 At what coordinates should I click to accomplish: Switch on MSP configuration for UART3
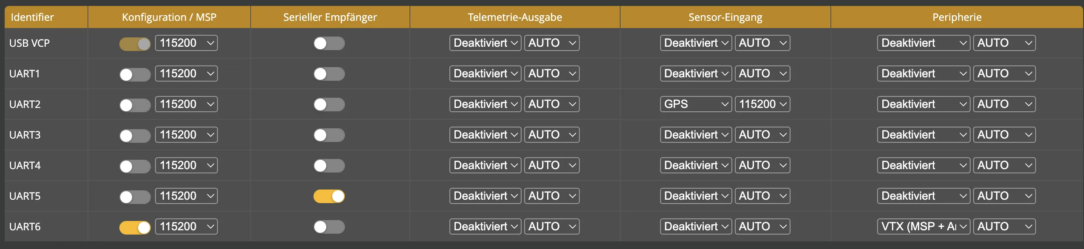(x=135, y=136)
